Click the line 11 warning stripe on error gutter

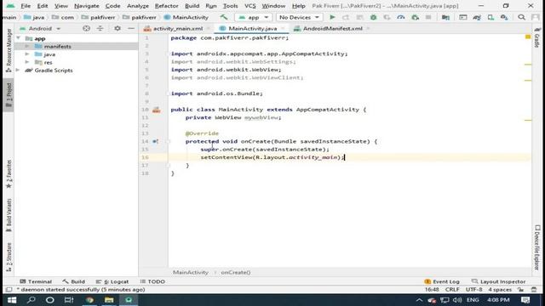tap(528, 120)
